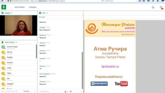Click the tantrareiki.ru link on slide

[x=110, y=67]
